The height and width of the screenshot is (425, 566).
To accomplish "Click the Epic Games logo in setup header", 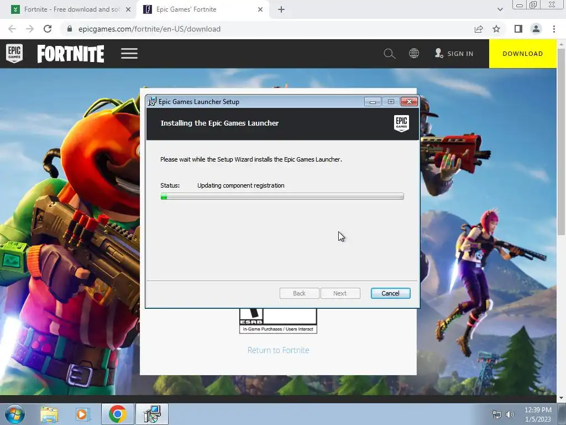I will click(401, 123).
